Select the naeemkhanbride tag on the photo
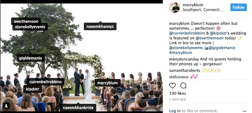The image size is (252, 113). click(x=78, y=108)
